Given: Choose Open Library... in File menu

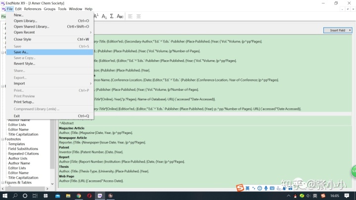Looking at the screenshot, I should 50,21.
